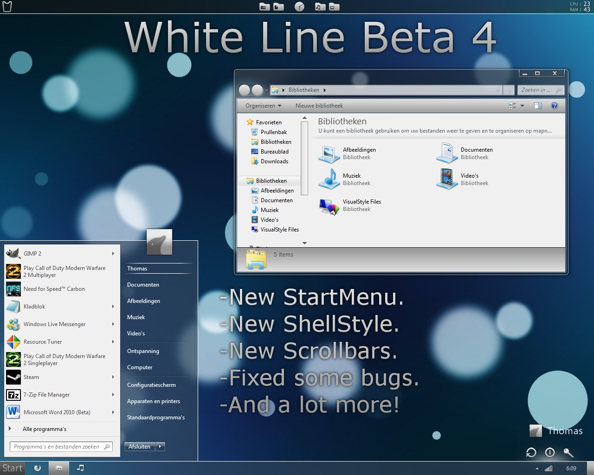The width and height of the screenshot is (594, 475).
Task: Click the Afsluiten button
Action: [140, 447]
